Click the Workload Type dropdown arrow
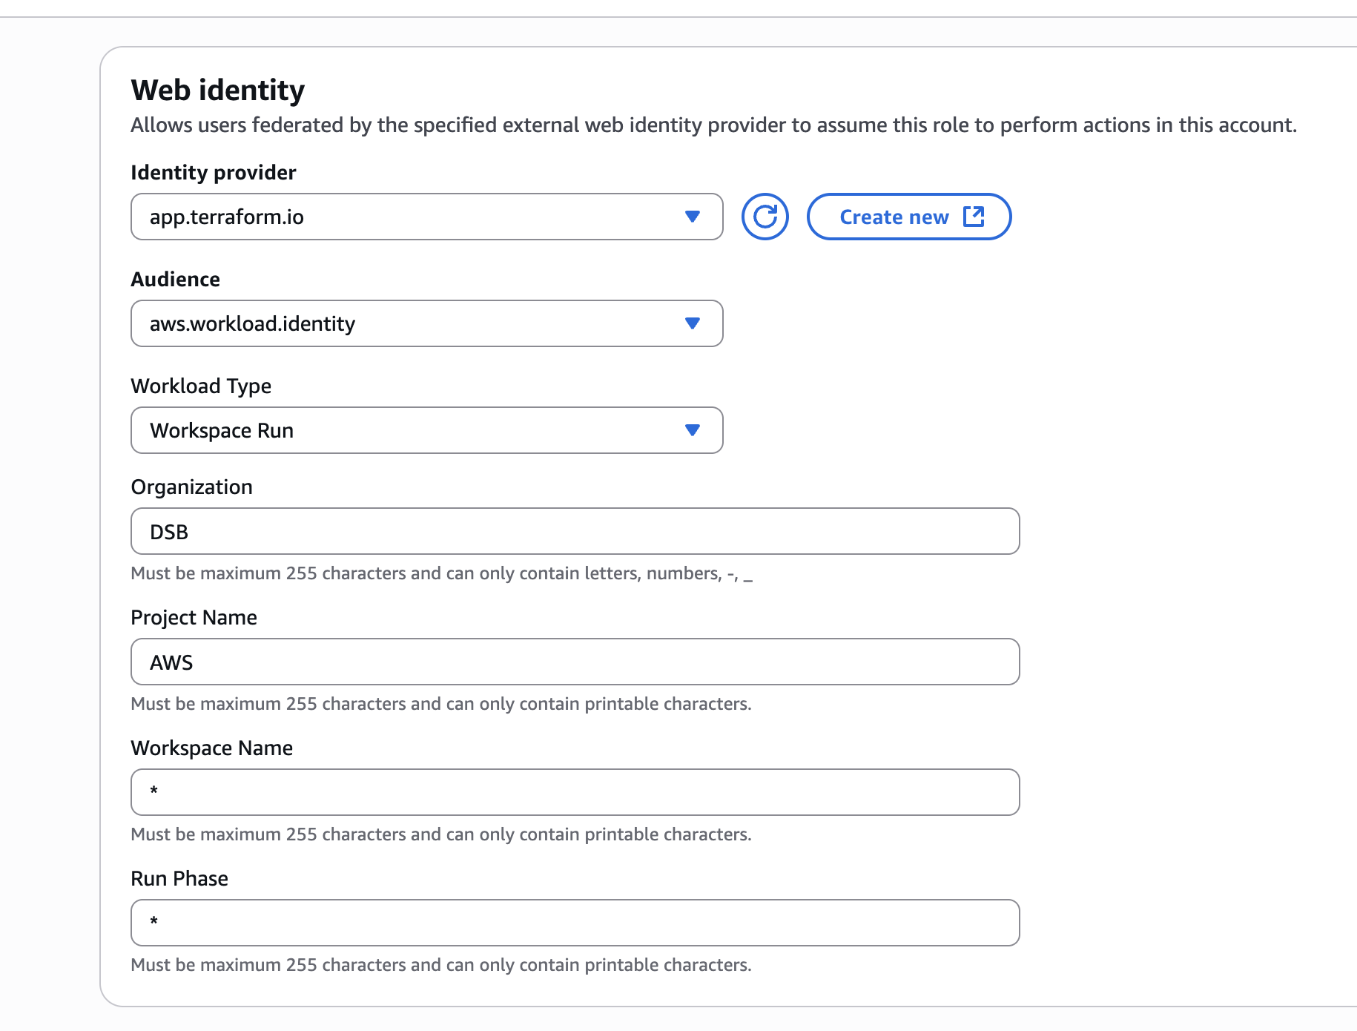1357x1031 pixels. click(693, 430)
